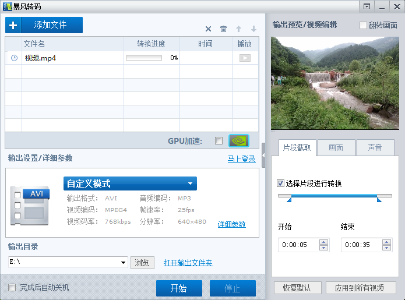Open the title bar dropdown menu icon
405x300 pixels.
pyautogui.click(x=367, y=6)
